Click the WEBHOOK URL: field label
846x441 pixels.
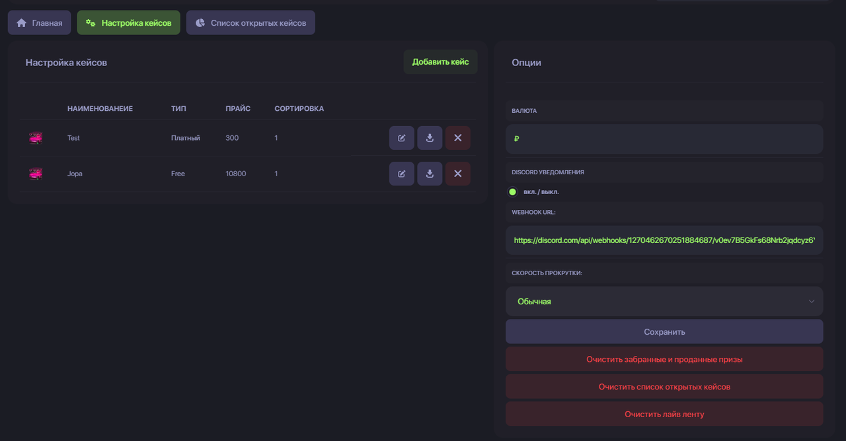click(533, 213)
